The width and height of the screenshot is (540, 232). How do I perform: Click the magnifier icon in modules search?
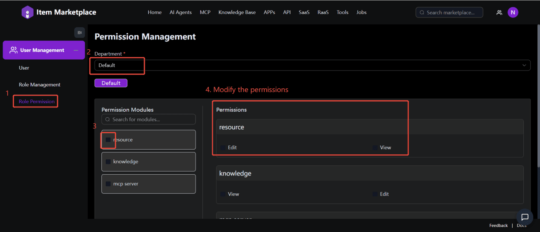pyautogui.click(x=108, y=119)
